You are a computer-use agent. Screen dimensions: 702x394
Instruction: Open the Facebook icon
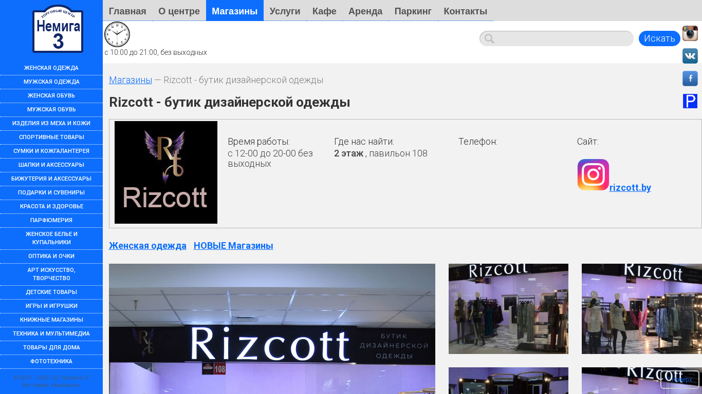(x=690, y=78)
